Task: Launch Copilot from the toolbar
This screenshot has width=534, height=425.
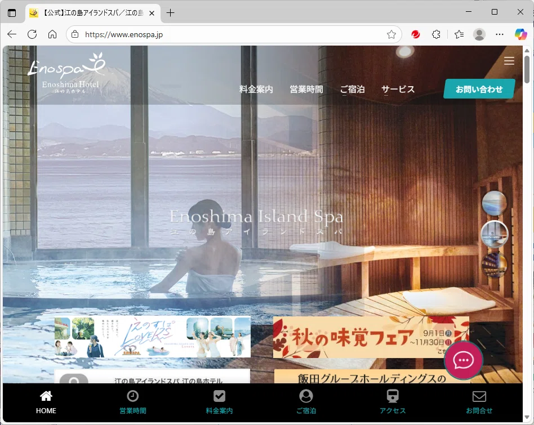Action: point(520,34)
